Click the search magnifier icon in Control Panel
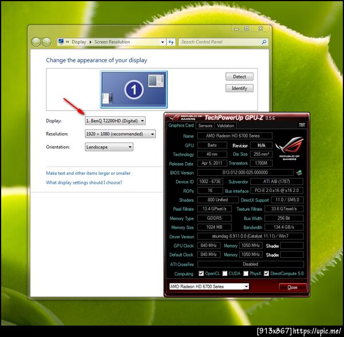The width and height of the screenshot is (344, 337). 264,42
